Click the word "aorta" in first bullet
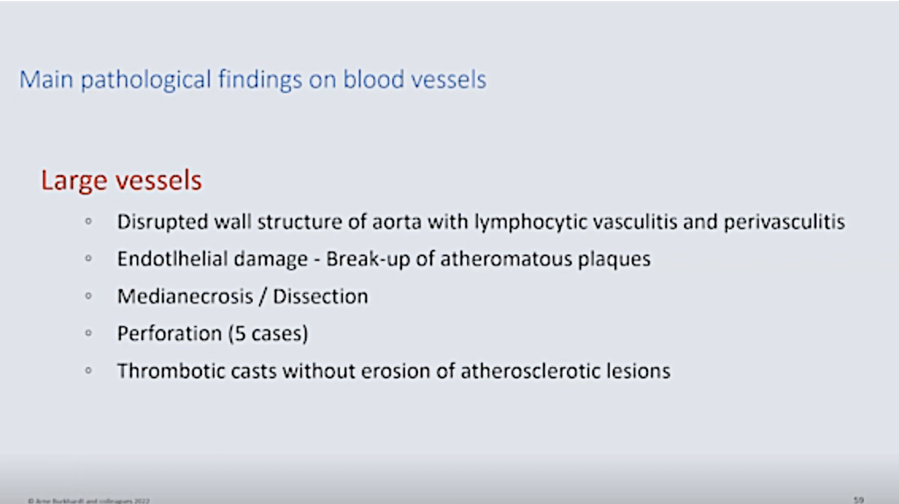 coord(397,222)
